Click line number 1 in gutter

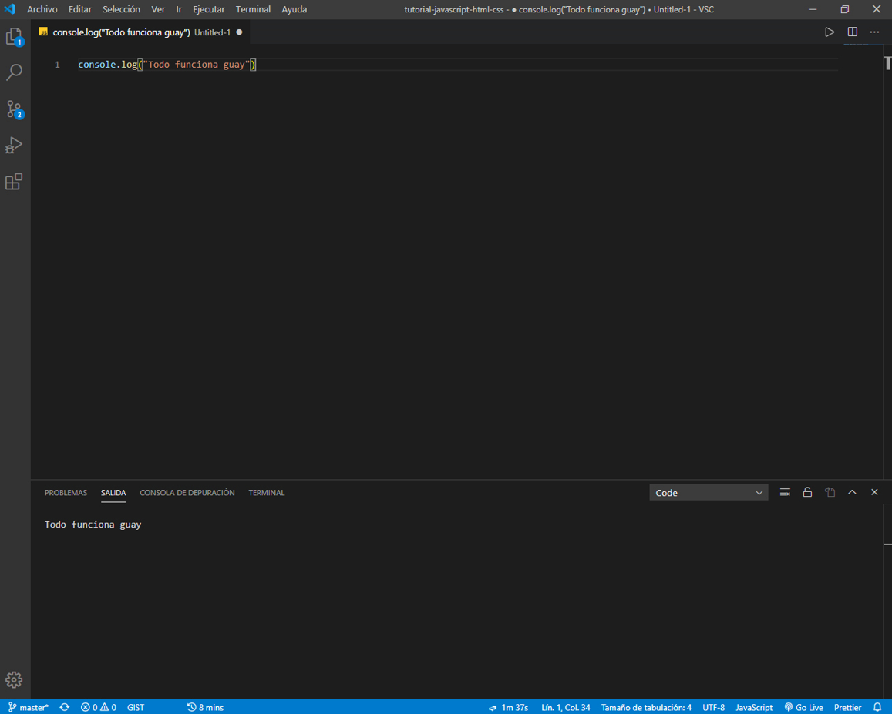click(x=57, y=65)
